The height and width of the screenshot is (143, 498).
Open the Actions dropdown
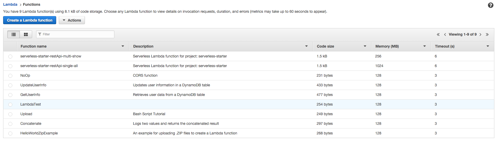click(72, 20)
